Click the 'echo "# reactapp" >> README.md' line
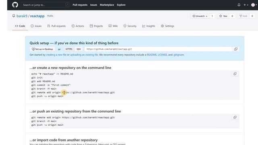This screenshot has width=258, height=145. tap(52, 74)
